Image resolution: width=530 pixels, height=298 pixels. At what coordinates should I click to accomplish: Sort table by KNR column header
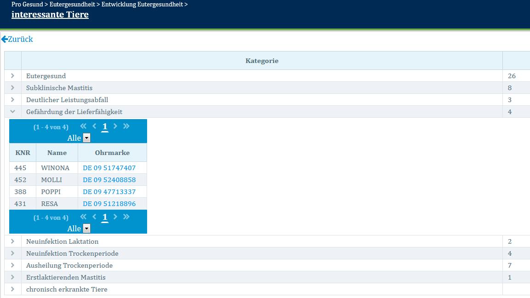23,153
